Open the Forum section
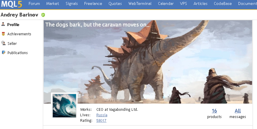This screenshot has width=257, height=129. coord(34,3)
